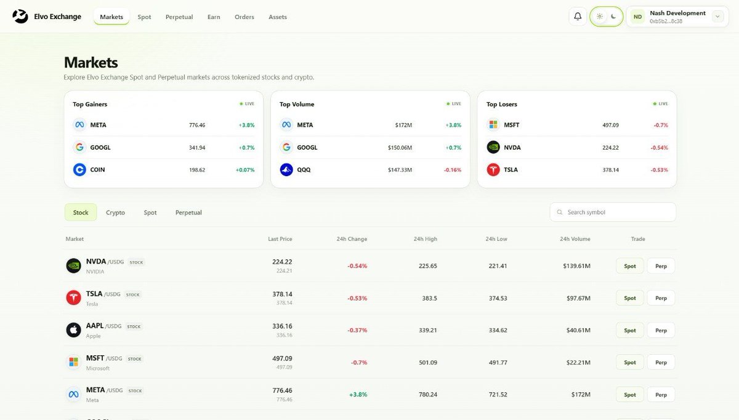Viewport: 739px width, 420px height.
Task: Open the notifications bell
Action: (578, 17)
